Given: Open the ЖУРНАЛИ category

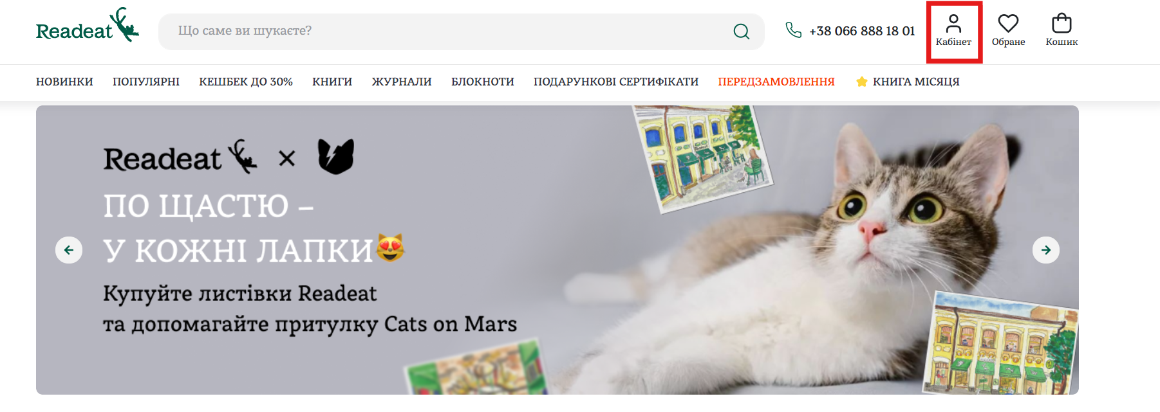Looking at the screenshot, I should pyautogui.click(x=402, y=82).
